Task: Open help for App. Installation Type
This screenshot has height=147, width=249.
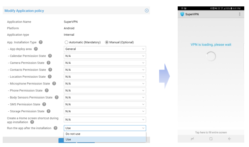Action: pyautogui.click(x=41, y=42)
